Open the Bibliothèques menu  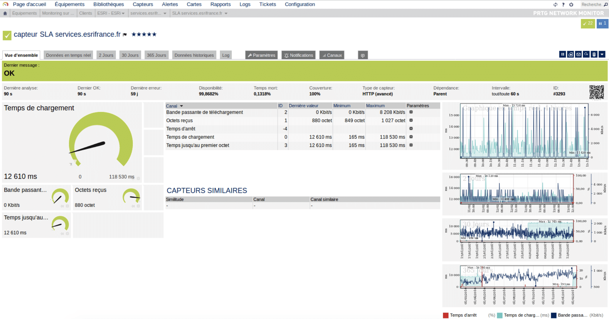[109, 4]
